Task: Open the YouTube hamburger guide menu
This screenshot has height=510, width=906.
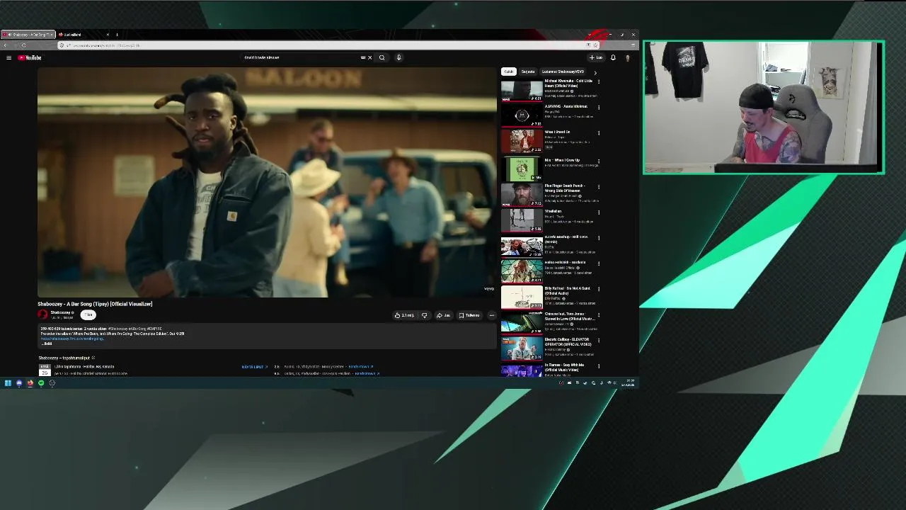Action: 8,57
